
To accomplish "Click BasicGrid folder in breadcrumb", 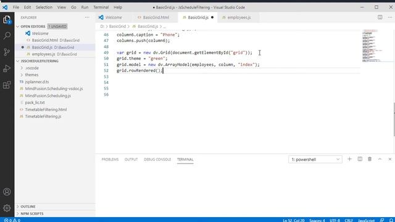I will (117, 26).
